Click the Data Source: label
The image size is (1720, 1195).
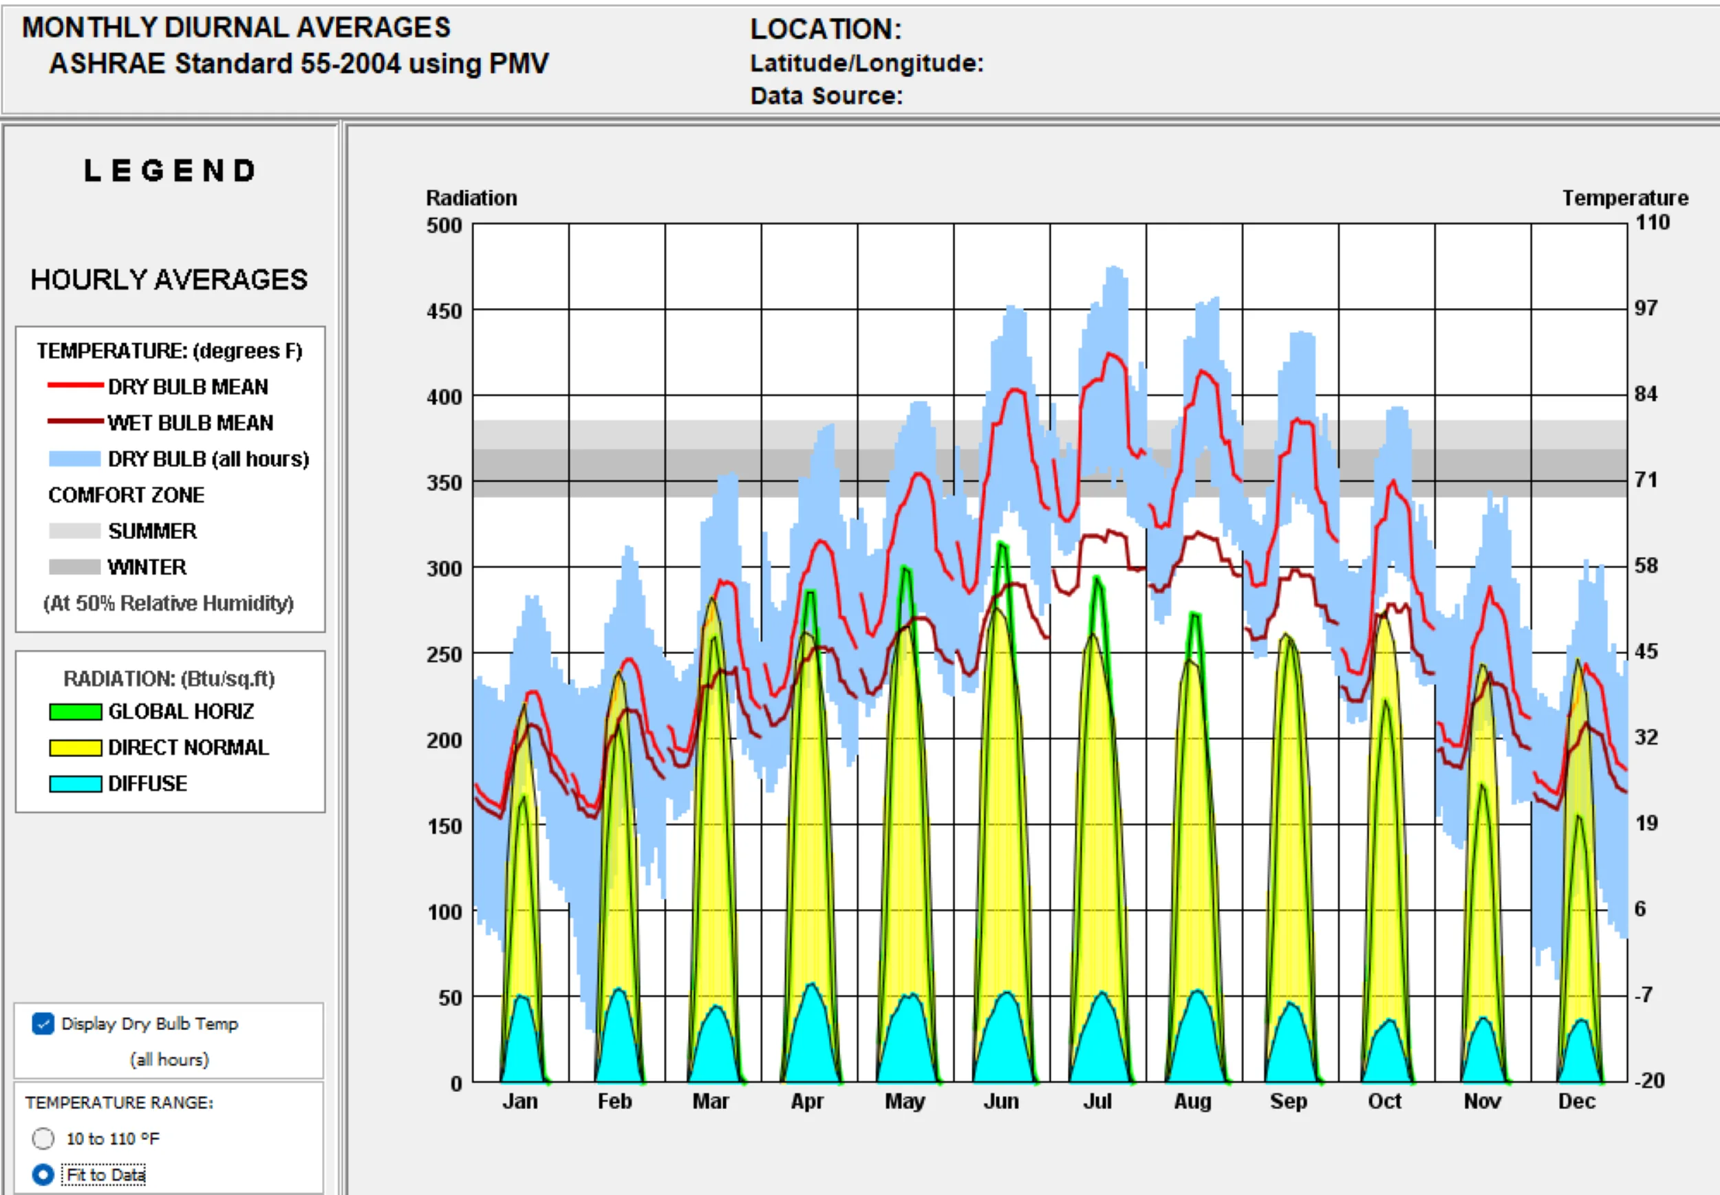(x=826, y=96)
